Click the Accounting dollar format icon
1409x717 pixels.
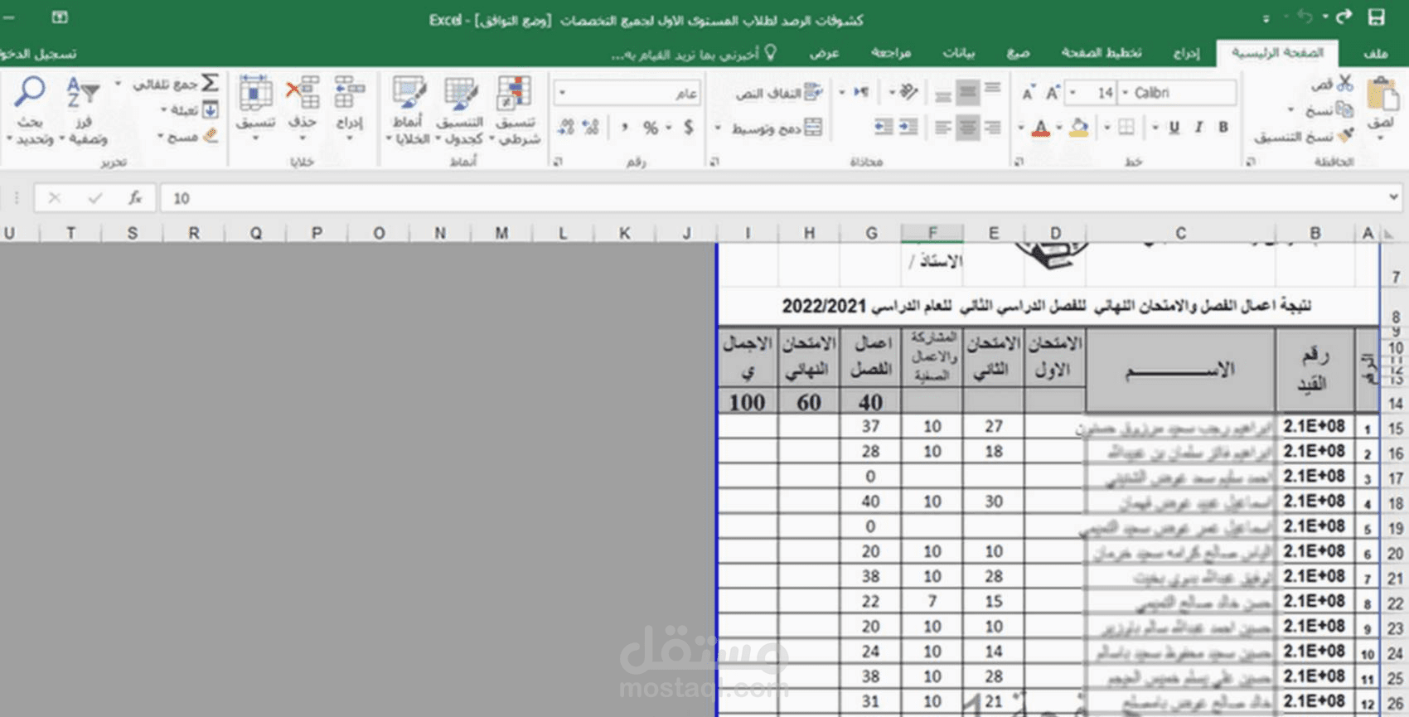(x=688, y=128)
